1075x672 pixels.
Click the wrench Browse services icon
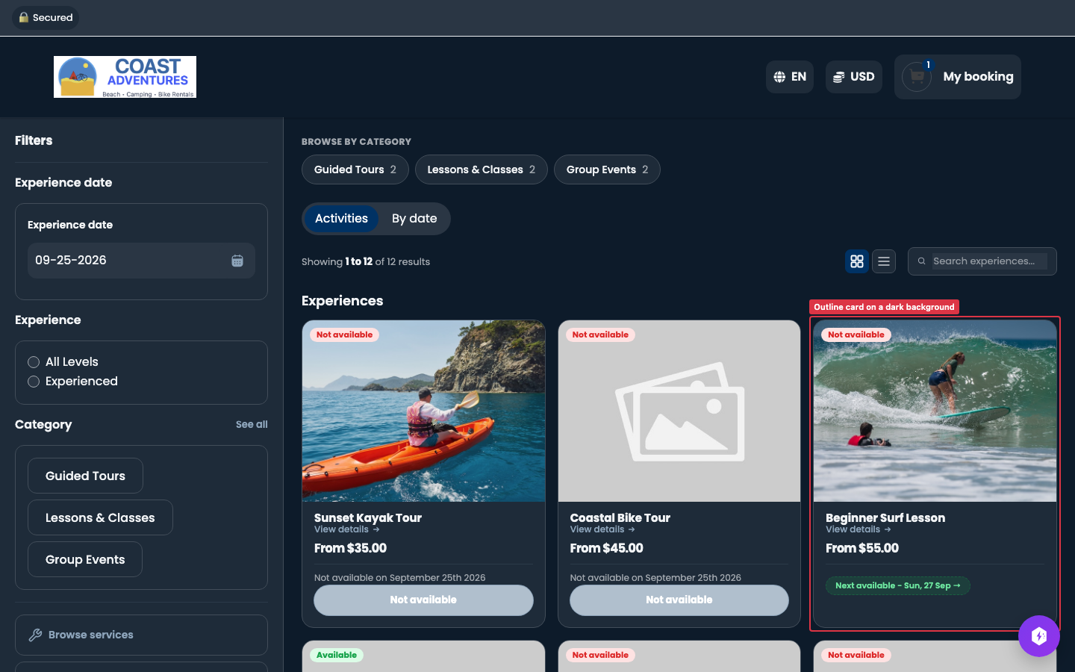[x=35, y=635]
